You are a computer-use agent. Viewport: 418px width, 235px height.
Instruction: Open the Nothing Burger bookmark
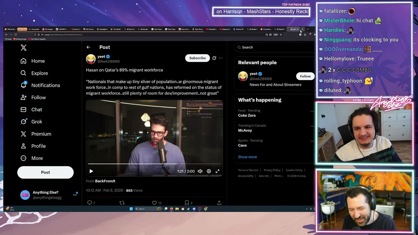click(20, 39)
